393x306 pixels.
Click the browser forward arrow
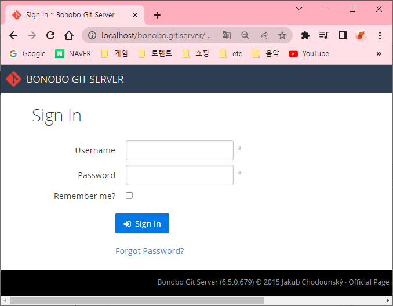point(32,35)
